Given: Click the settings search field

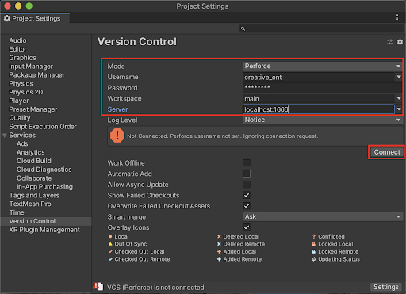Looking at the screenshot, I should point(321,29).
